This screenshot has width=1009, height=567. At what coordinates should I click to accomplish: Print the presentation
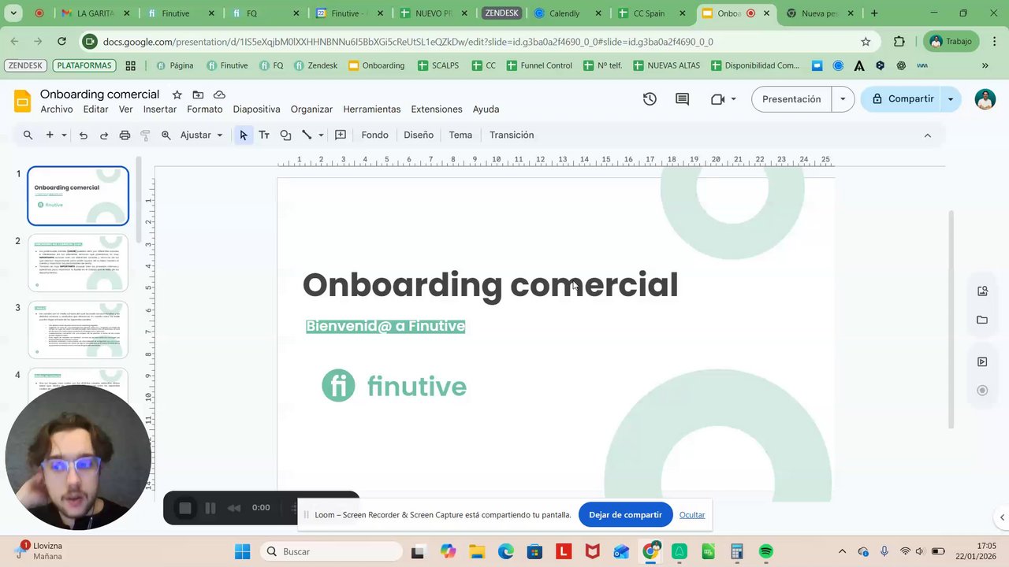(x=125, y=135)
